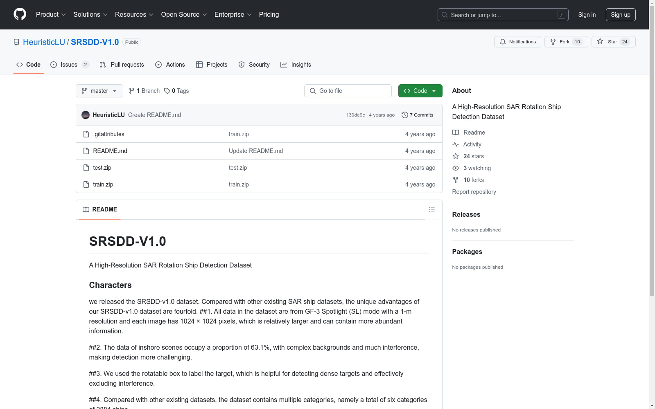Click the star icon next to 24 stars
The image size is (655, 409).
[x=456, y=156]
